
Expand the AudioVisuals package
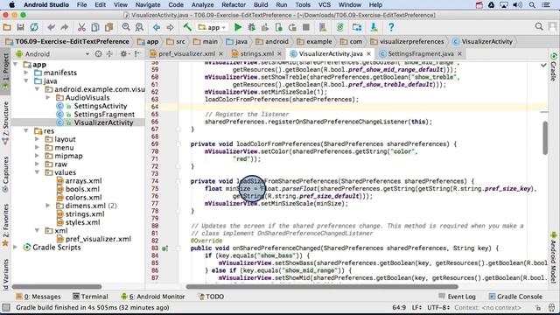(48, 97)
